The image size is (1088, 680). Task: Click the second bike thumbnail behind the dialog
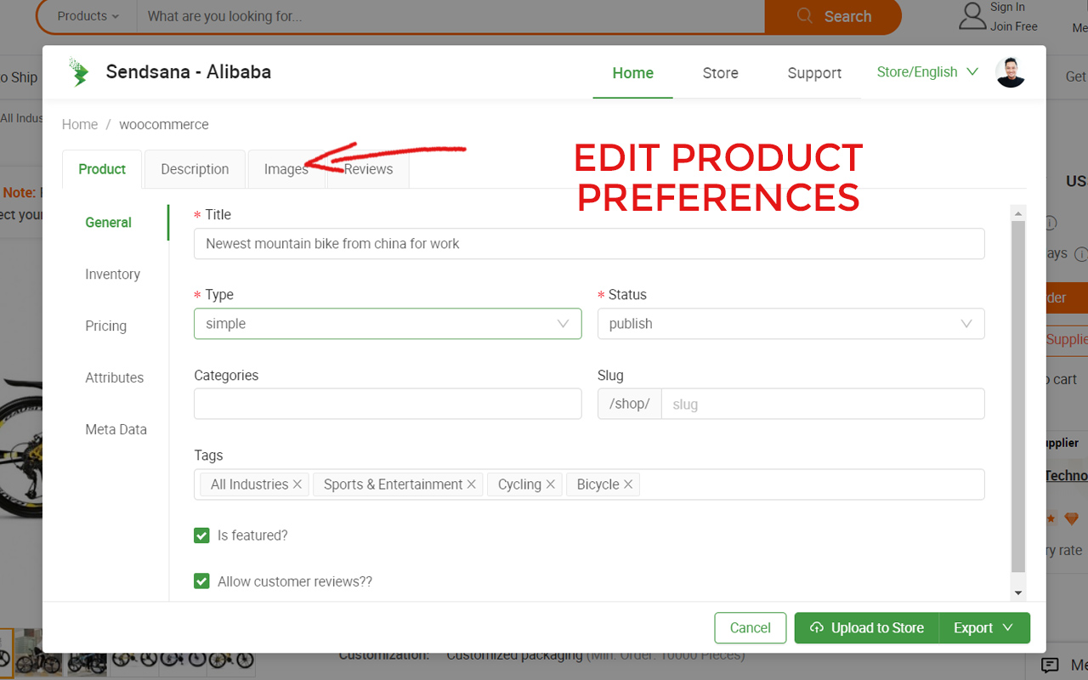click(39, 653)
